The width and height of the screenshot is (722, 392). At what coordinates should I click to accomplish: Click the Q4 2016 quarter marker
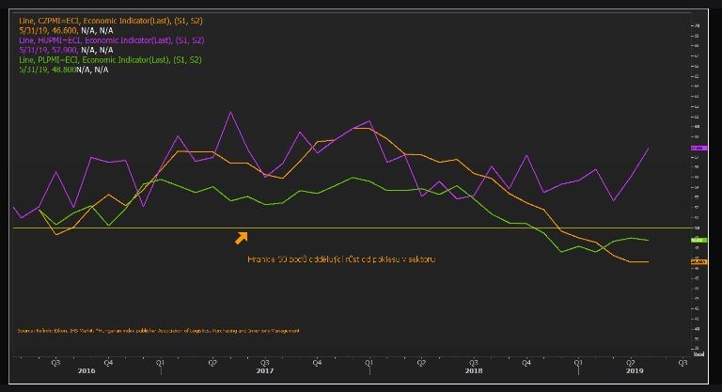108,361
